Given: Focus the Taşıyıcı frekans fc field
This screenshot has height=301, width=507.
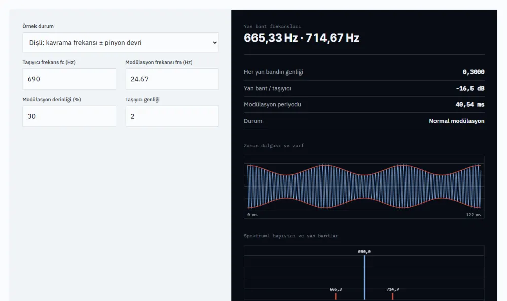Looking at the screenshot, I should (69, 79).
